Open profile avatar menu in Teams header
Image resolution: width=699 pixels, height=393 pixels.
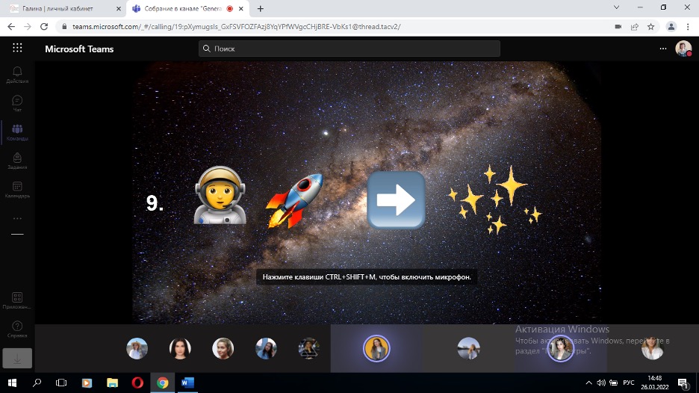683,49
